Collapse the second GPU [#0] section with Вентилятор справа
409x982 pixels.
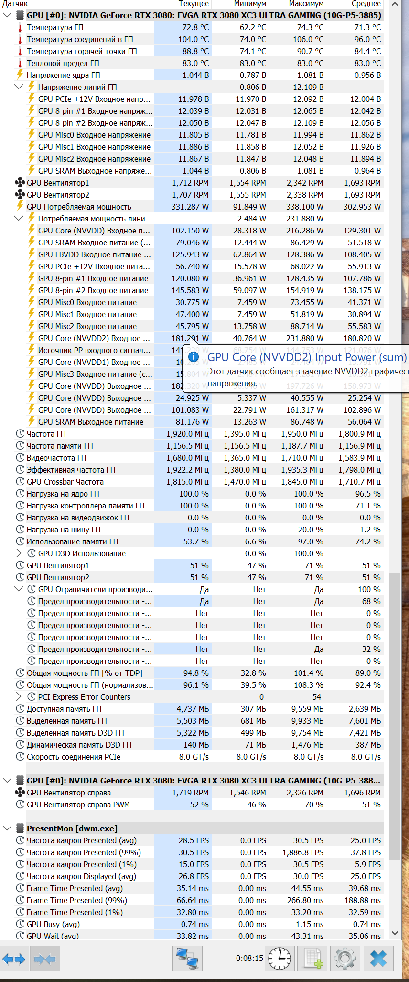coord(7,781)
